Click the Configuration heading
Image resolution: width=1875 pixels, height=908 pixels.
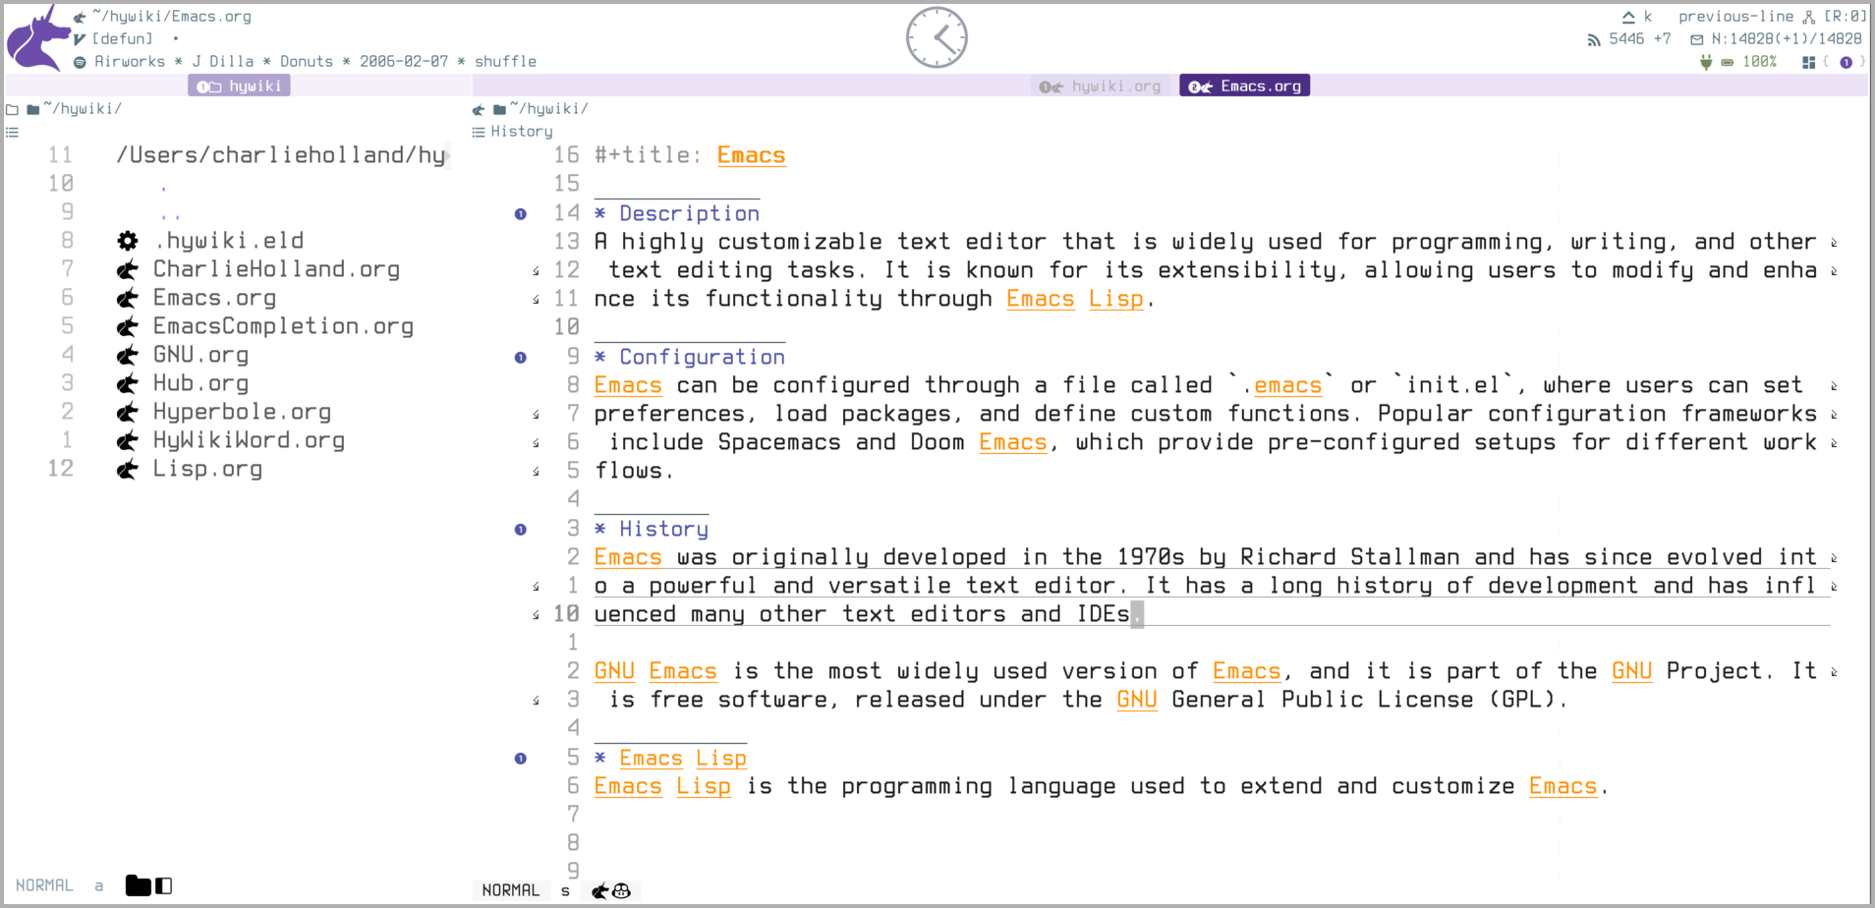click(x=702, y=357)
